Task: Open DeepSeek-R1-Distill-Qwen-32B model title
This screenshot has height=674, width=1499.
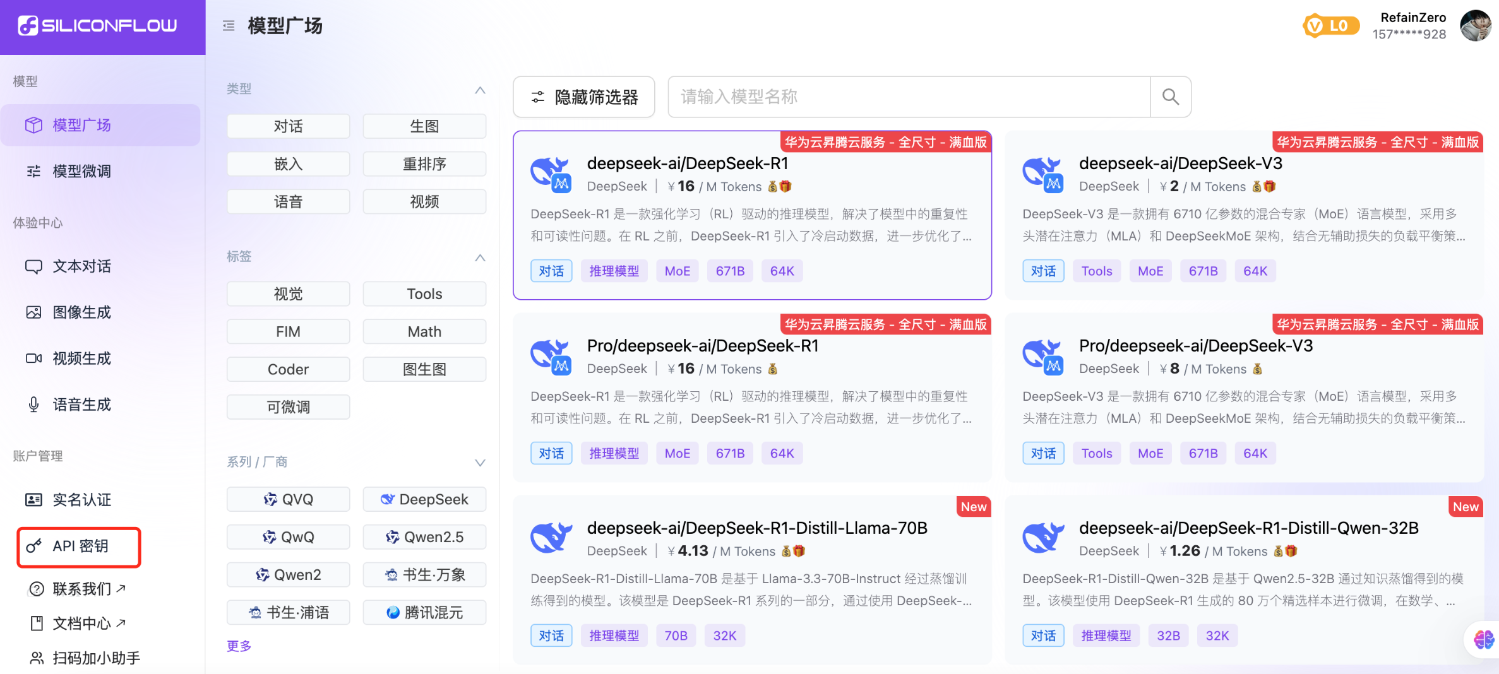Action: 1249,528
